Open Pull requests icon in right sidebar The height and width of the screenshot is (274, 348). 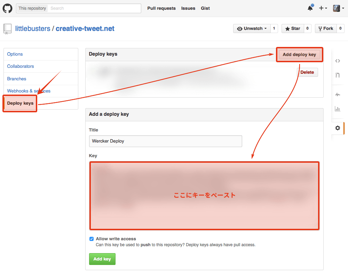point(337,75)
